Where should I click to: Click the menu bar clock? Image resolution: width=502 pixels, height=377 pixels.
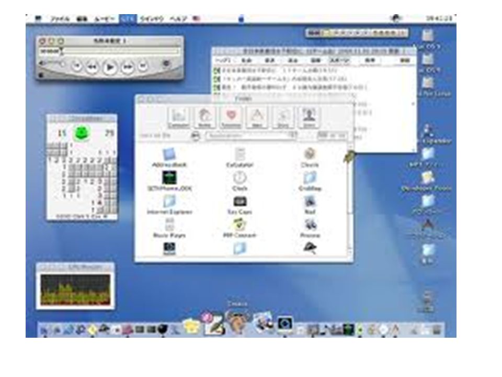click(x=439, y=19)
